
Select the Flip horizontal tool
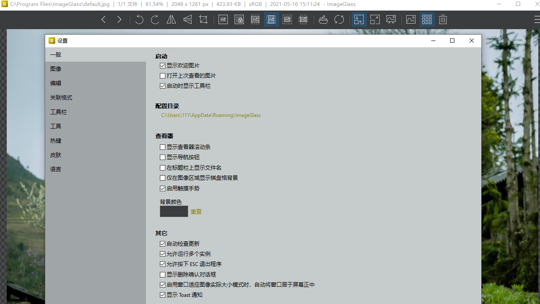click(171, 19)
